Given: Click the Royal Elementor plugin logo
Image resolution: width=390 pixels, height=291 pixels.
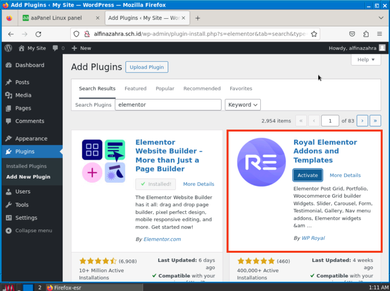Looking at the screenshot, I should click(261, 162).
